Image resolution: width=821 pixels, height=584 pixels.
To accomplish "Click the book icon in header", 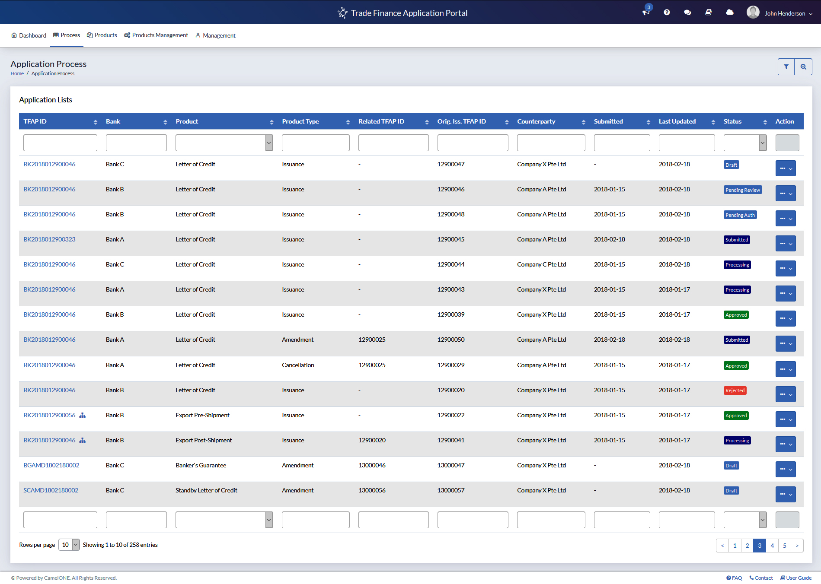I will pos(708,13).
